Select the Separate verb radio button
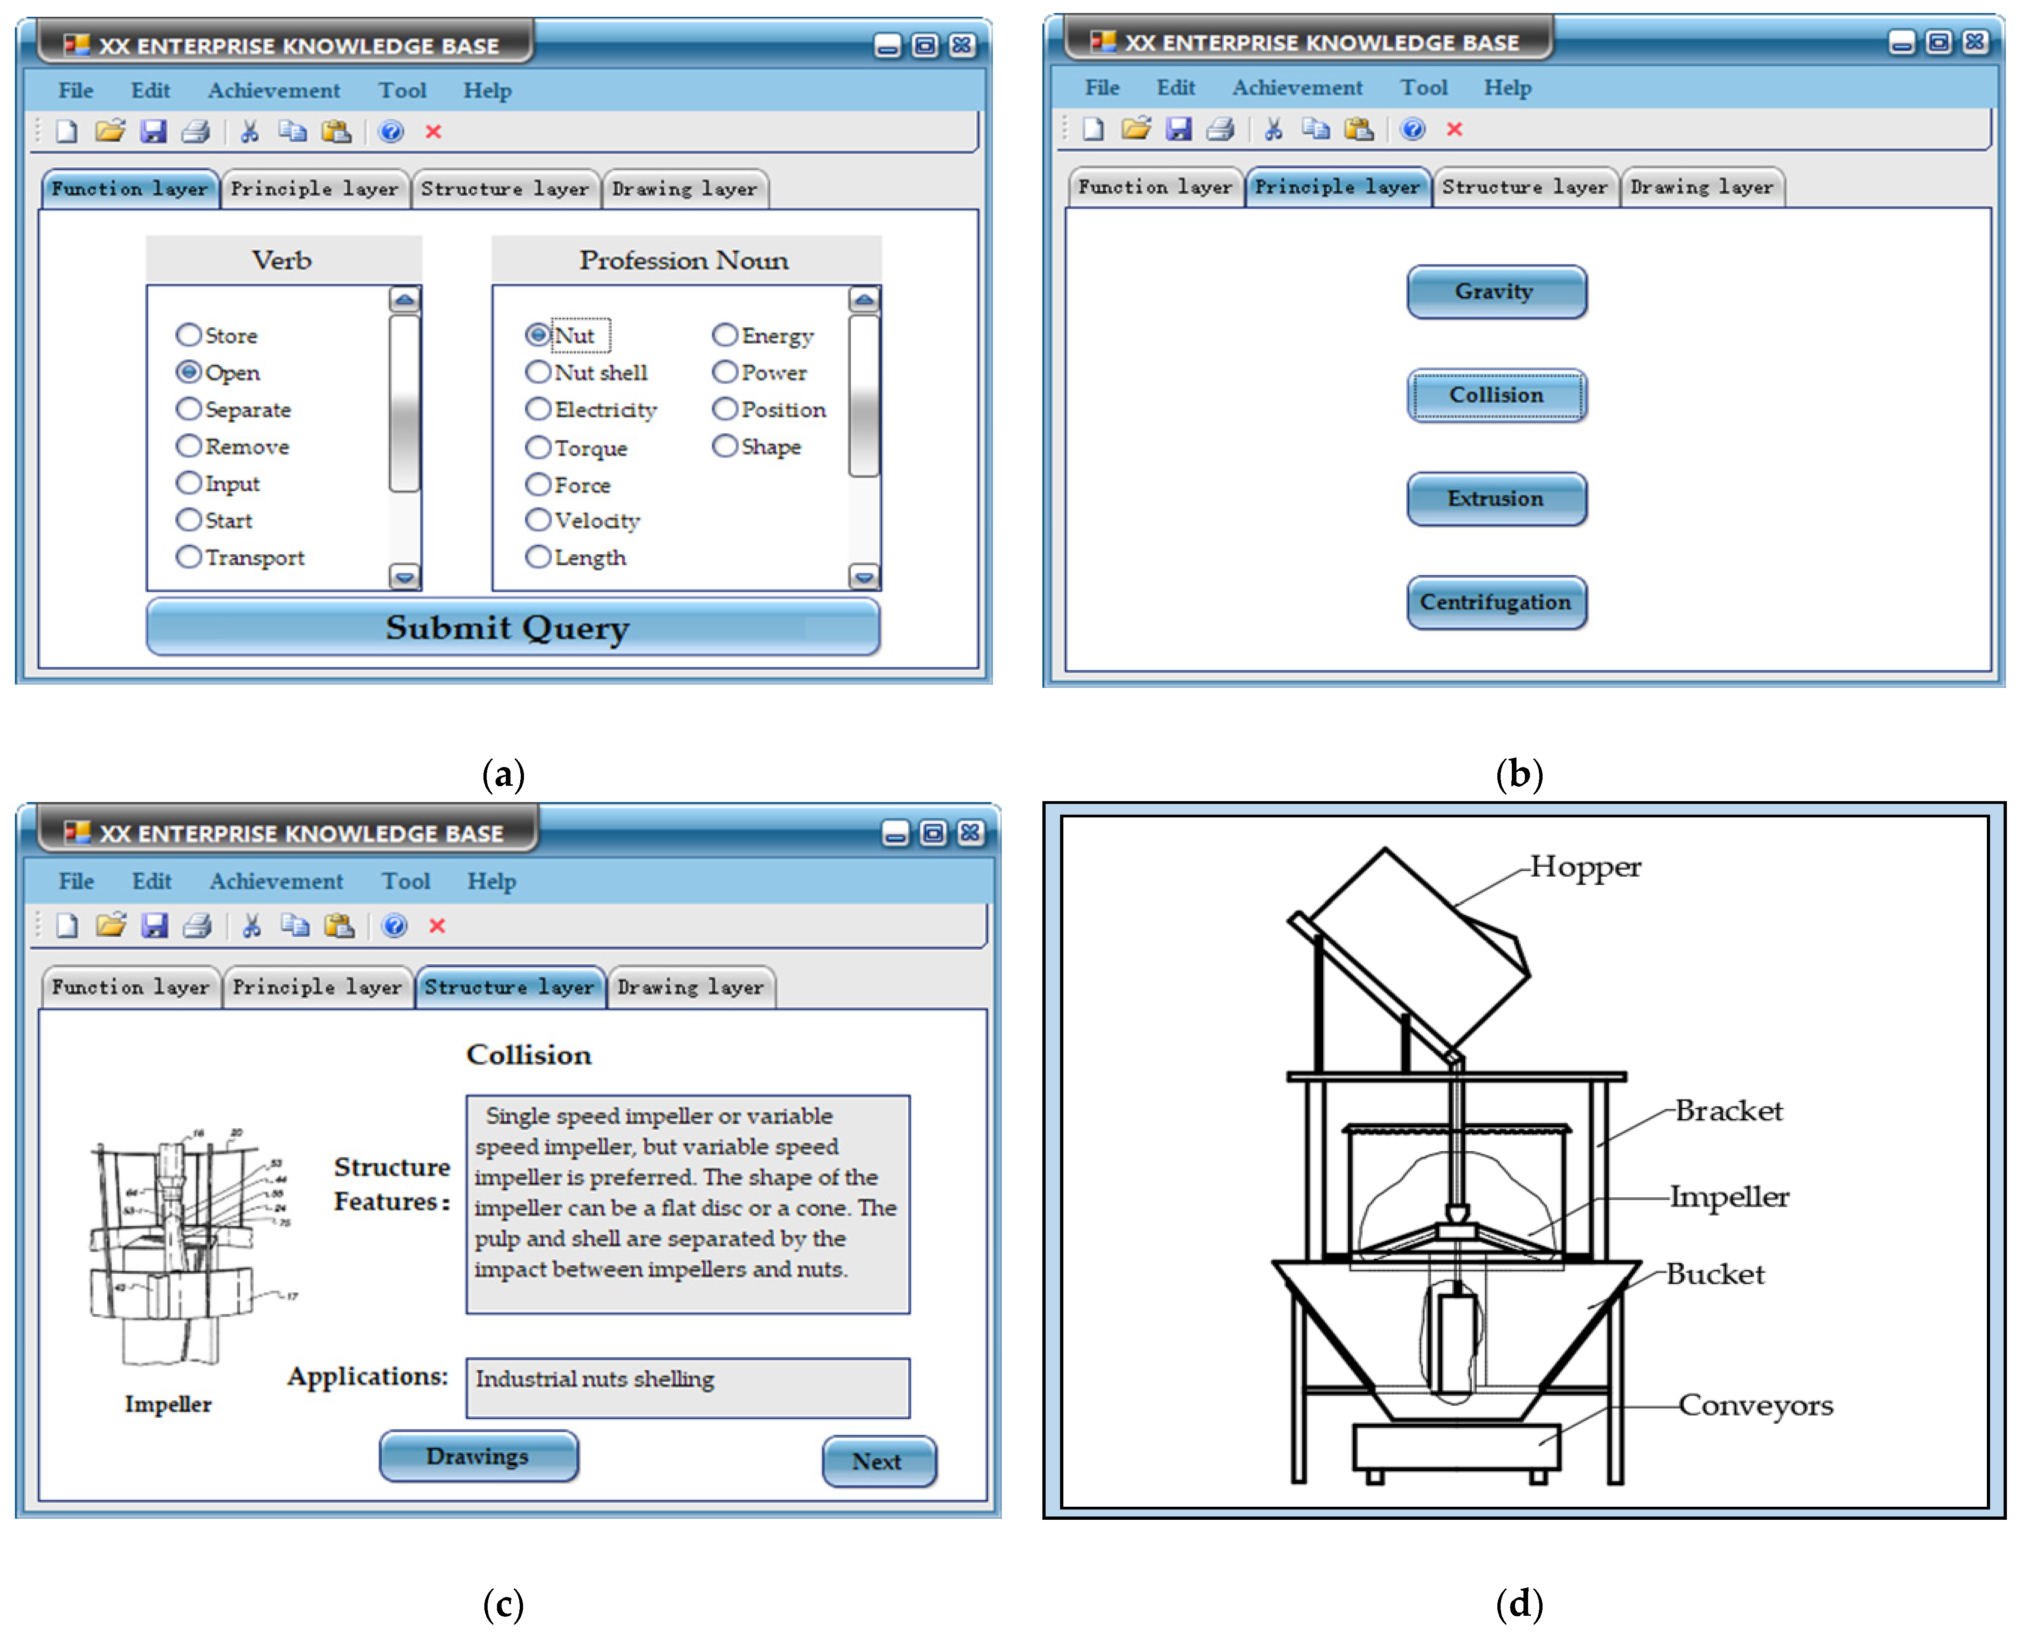2019x1640 pixels. point(189,409)
